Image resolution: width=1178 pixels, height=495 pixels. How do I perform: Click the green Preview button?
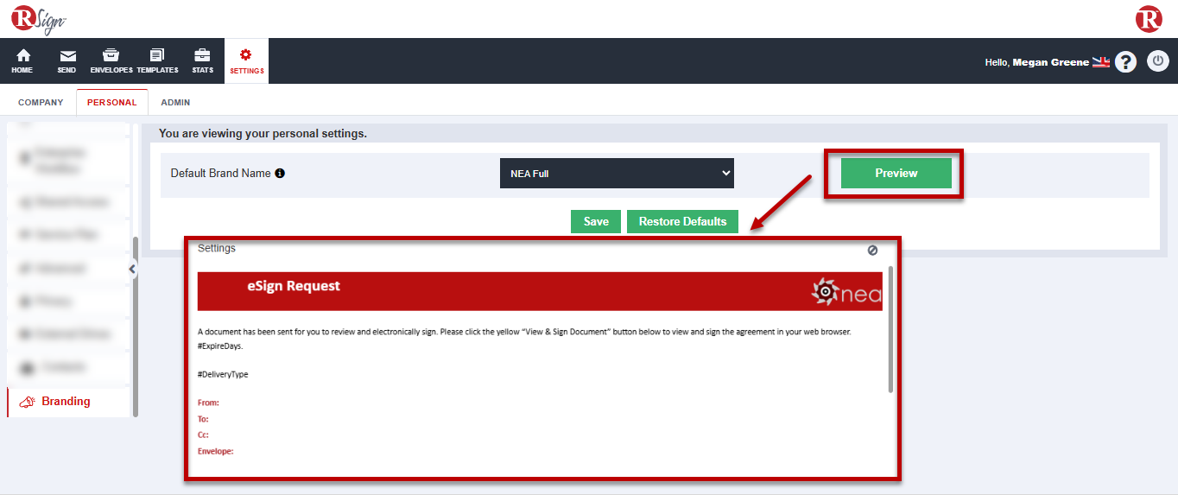pos(896,173)
